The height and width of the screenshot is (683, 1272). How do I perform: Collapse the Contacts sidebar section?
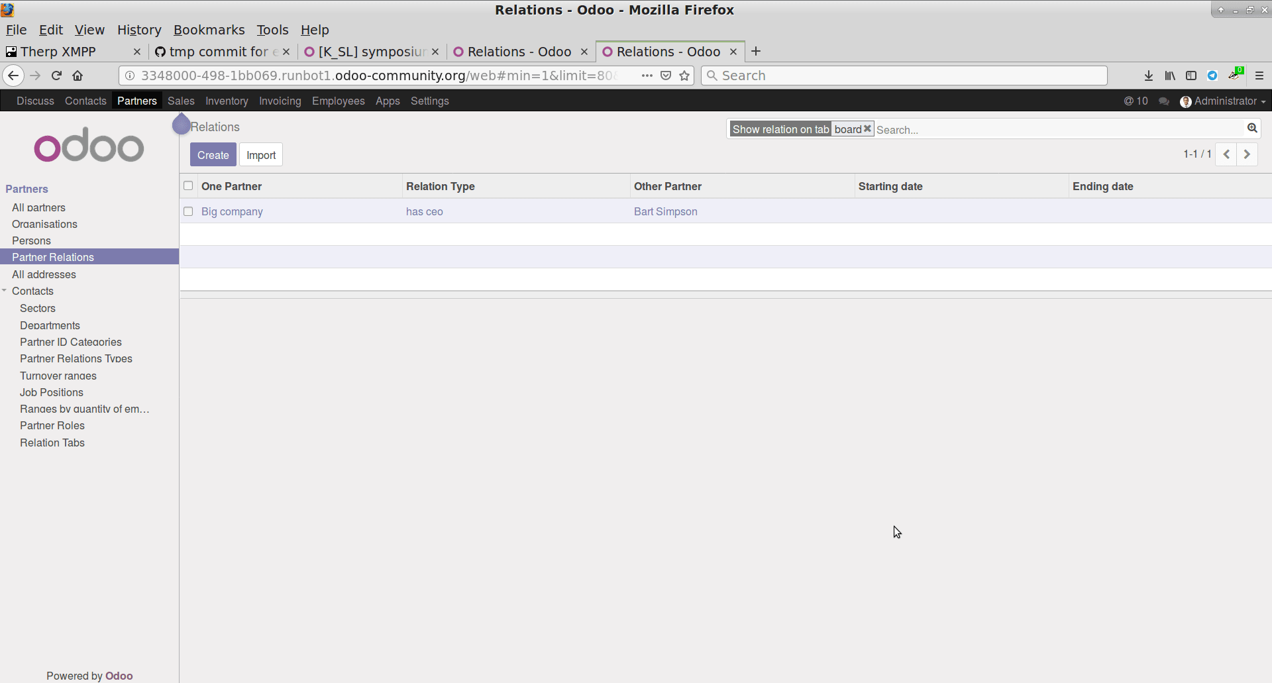click(x=5, y=291)
